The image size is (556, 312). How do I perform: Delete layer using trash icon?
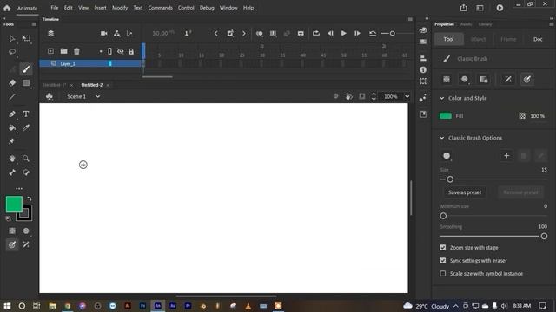point(76,51)
